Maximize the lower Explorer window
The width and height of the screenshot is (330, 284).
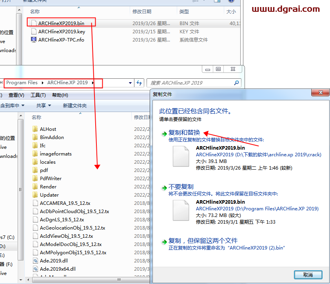coord(218,69)
